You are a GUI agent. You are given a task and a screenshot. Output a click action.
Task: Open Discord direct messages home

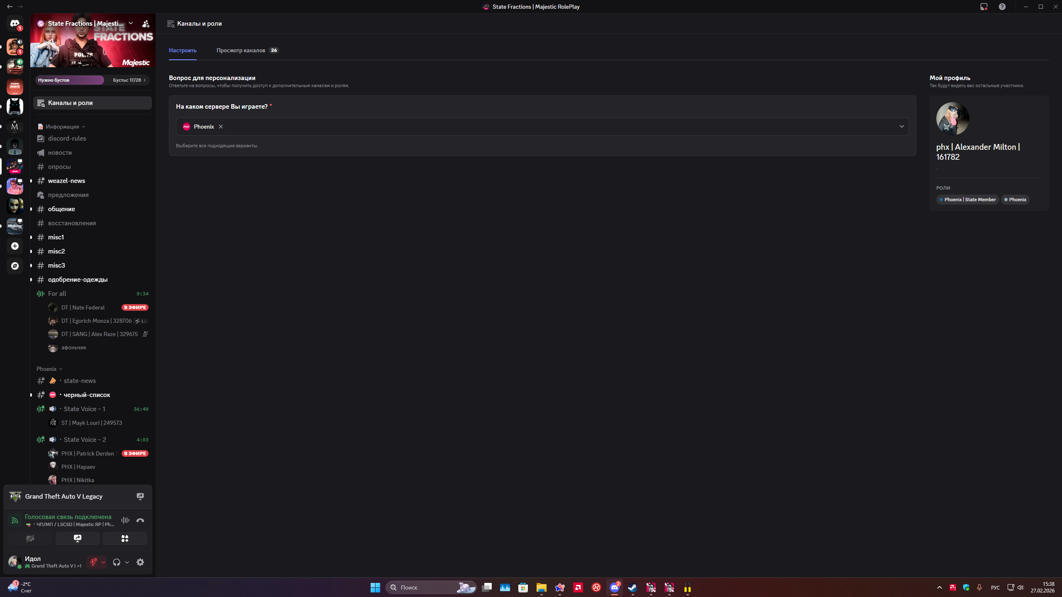[x=15, y=24]
